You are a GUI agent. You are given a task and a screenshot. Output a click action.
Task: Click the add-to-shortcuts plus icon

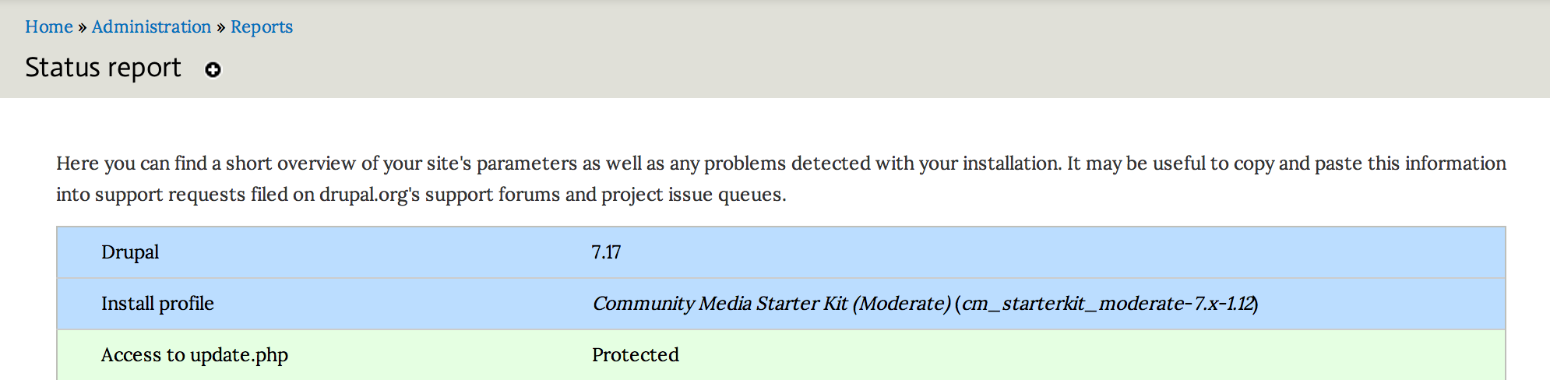213,70
